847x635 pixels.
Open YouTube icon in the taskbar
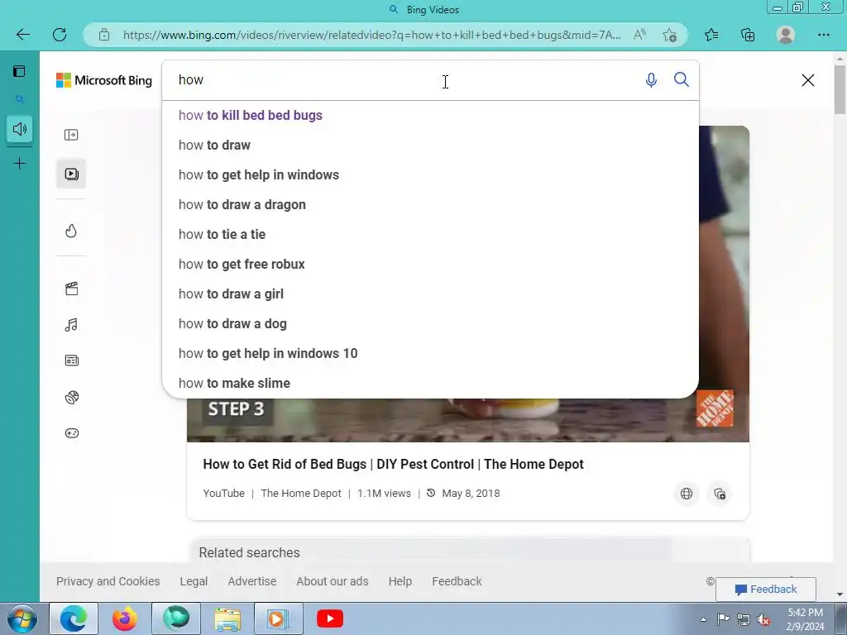330,618
